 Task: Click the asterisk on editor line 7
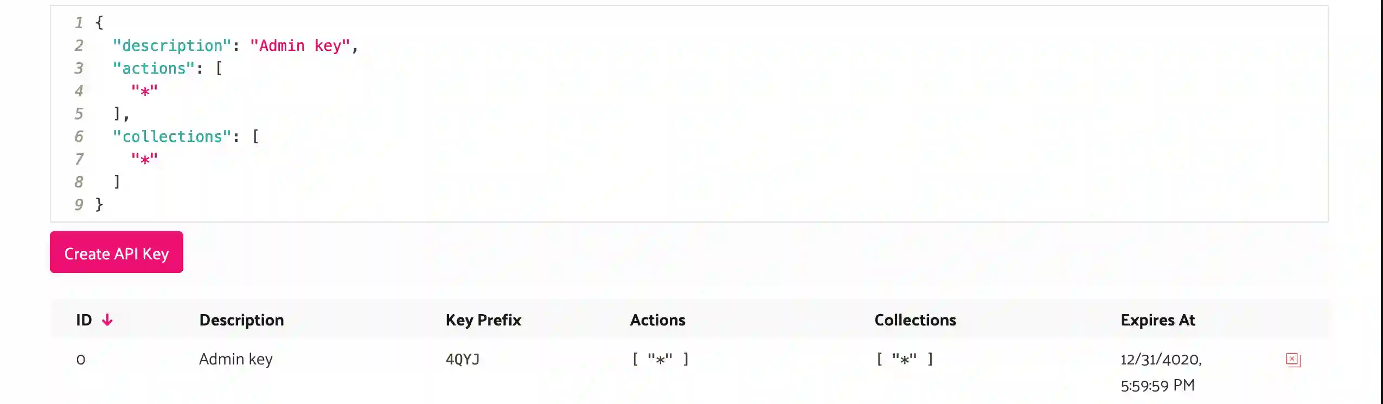click(144, 160)
